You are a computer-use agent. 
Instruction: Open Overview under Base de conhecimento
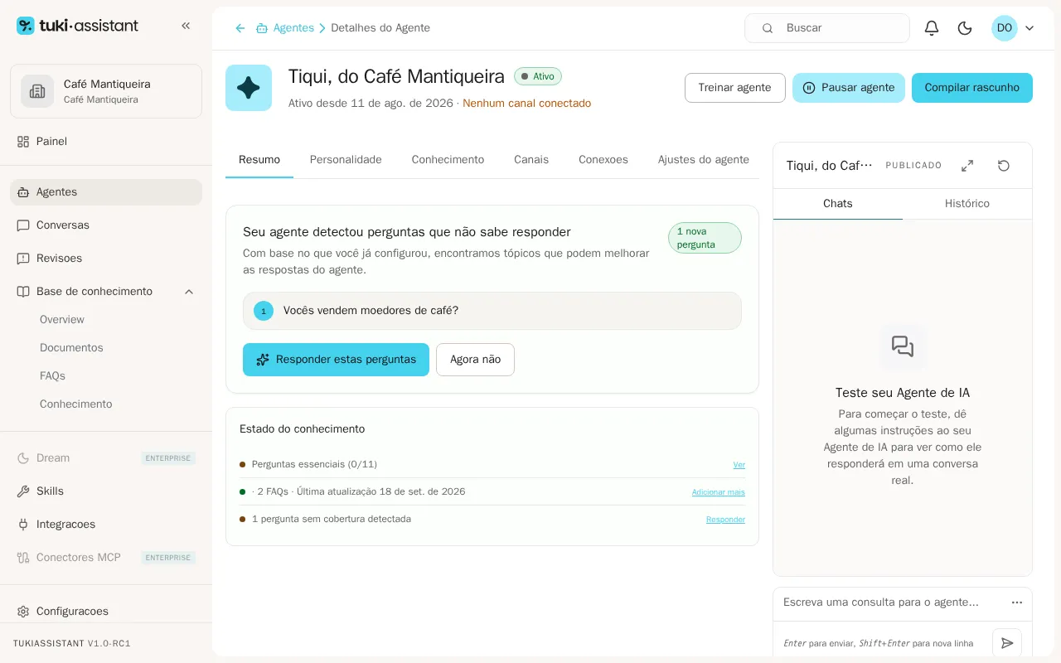[62, 320]
